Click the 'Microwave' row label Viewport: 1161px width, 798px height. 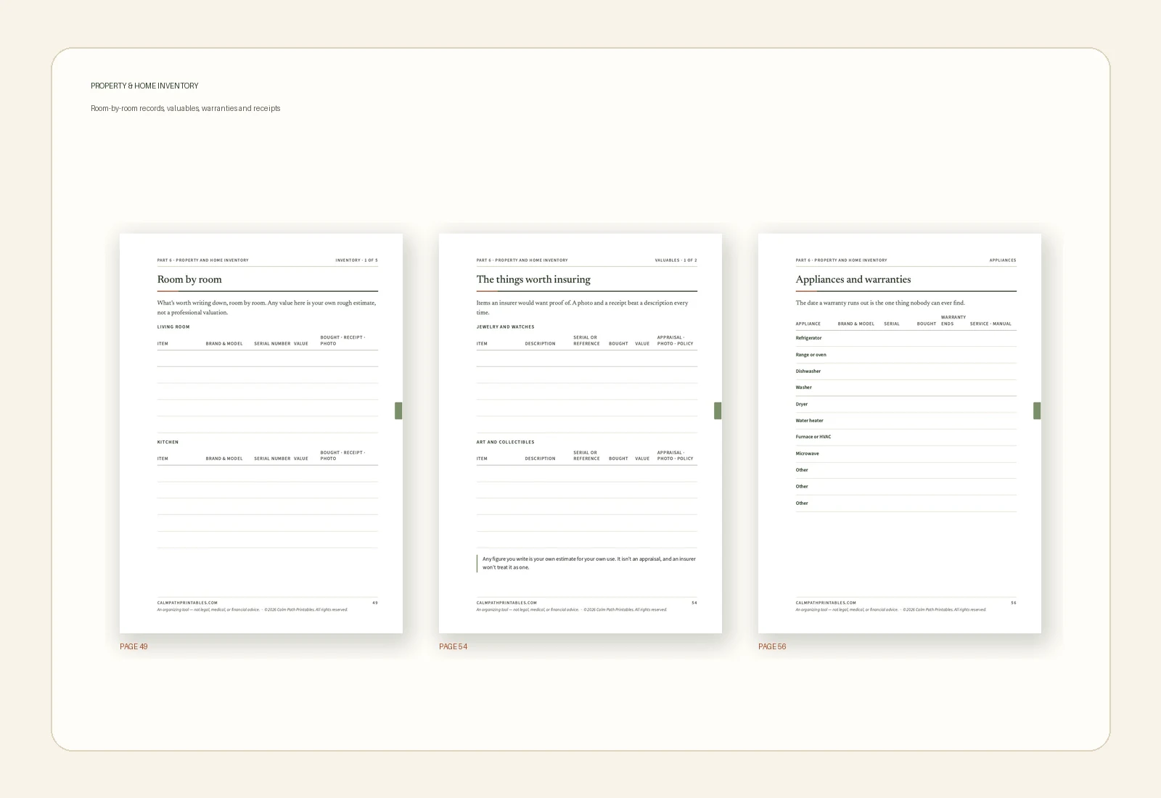(x=807, y=453)
